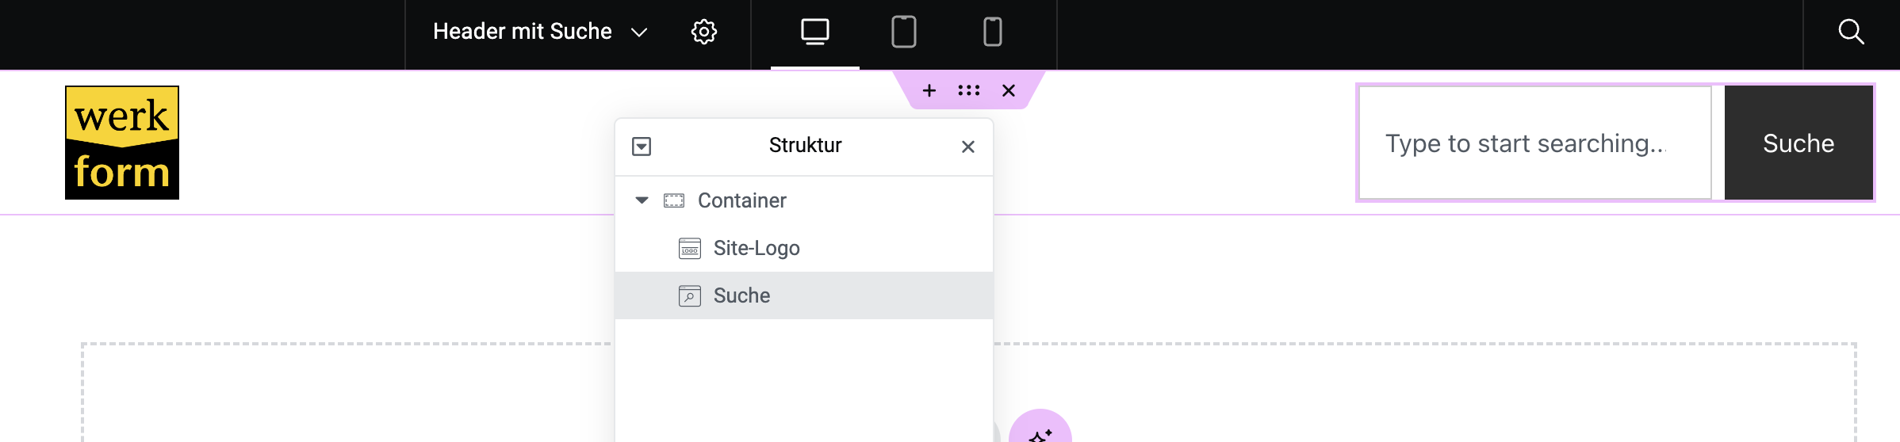Toggle Struktur panel dock icon

(642, 147)
